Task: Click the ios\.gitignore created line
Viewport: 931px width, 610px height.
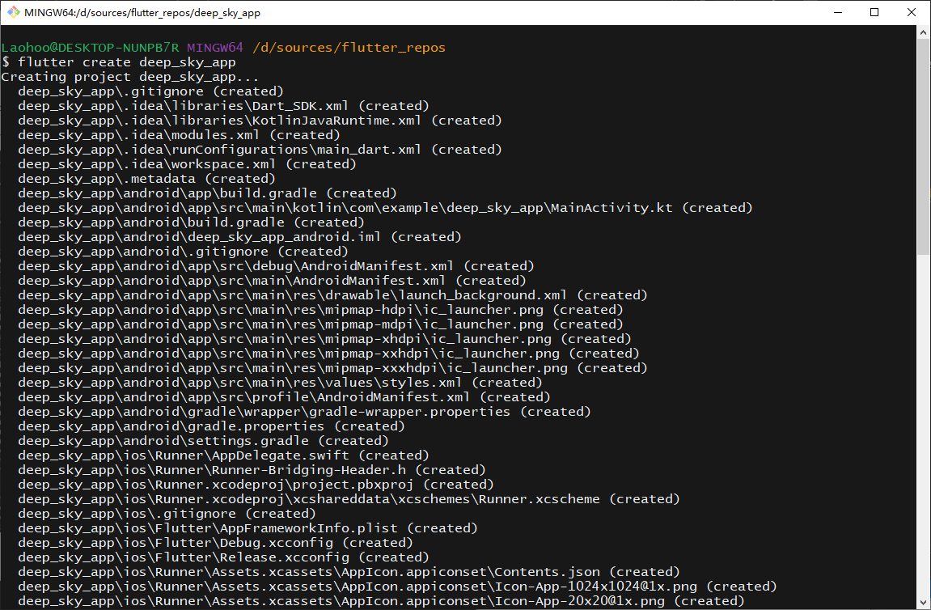Action: 167,513
